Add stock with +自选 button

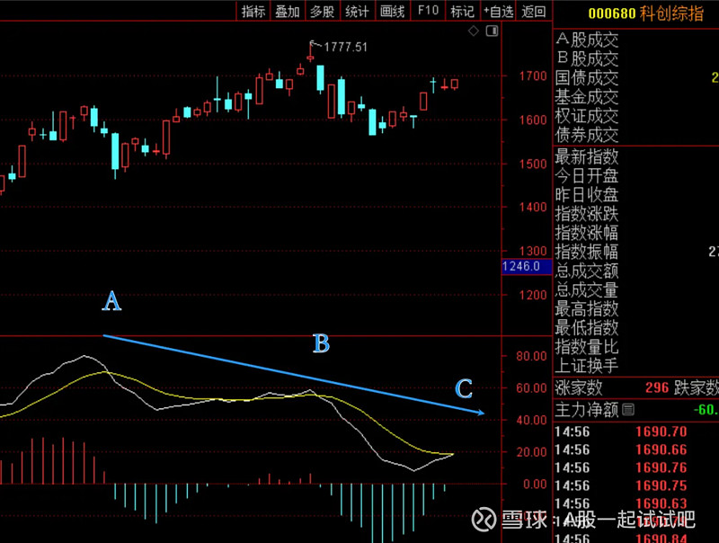coord(498,11)
